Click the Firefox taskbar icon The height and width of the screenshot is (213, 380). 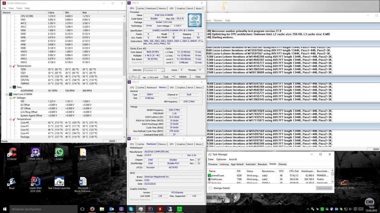92,209
